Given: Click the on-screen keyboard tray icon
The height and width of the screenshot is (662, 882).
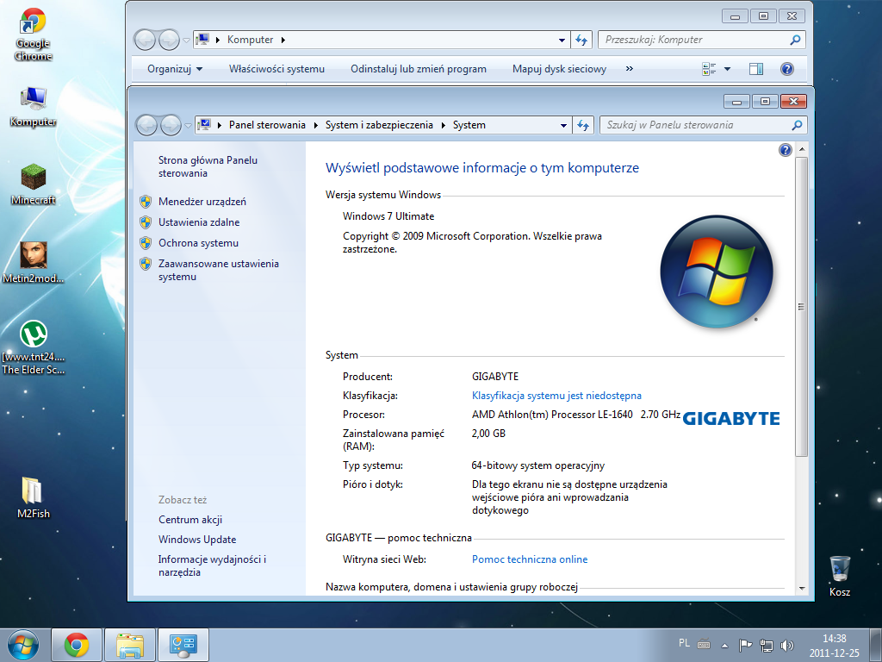Looking at the screenshot, I should [x=704, y=644].
